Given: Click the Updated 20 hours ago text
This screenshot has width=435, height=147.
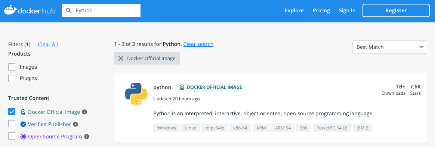Looking at the screenshot, I should [x=176, y=99].
